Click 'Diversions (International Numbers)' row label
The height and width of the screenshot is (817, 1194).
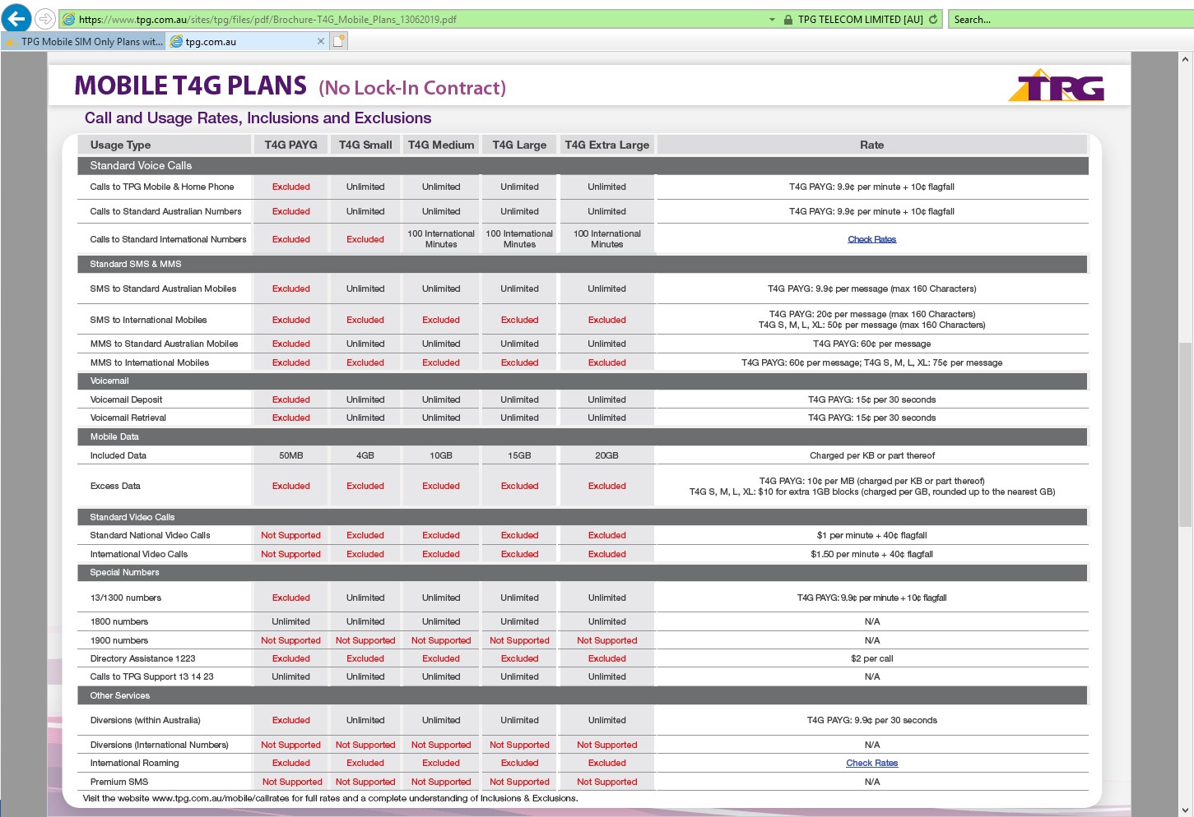(x=159, y=745)
